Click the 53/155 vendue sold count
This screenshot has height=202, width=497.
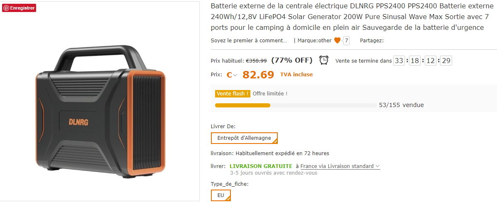401,105
